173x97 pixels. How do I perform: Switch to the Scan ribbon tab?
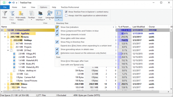coord(24,7)
